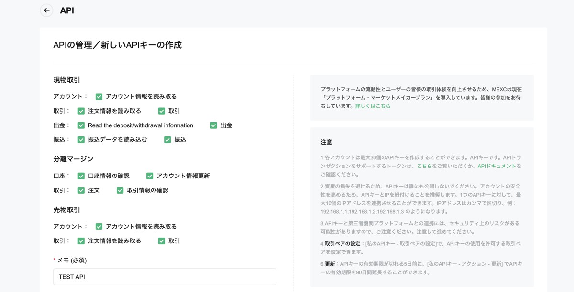Viewport: 574px width, 292px height.
Task: Uncheck the 振込 checkbox
Action: point(167,139)
